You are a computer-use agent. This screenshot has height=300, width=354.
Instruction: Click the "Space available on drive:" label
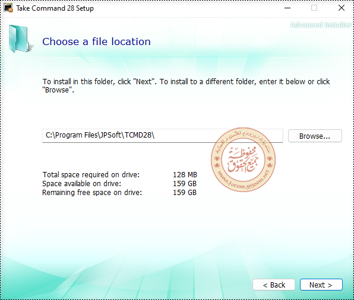pyautogui.click(x=82, y=184)
